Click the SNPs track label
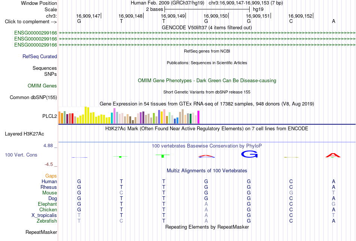Viewport: 356px width, 241px height. [x=51, y=74]
